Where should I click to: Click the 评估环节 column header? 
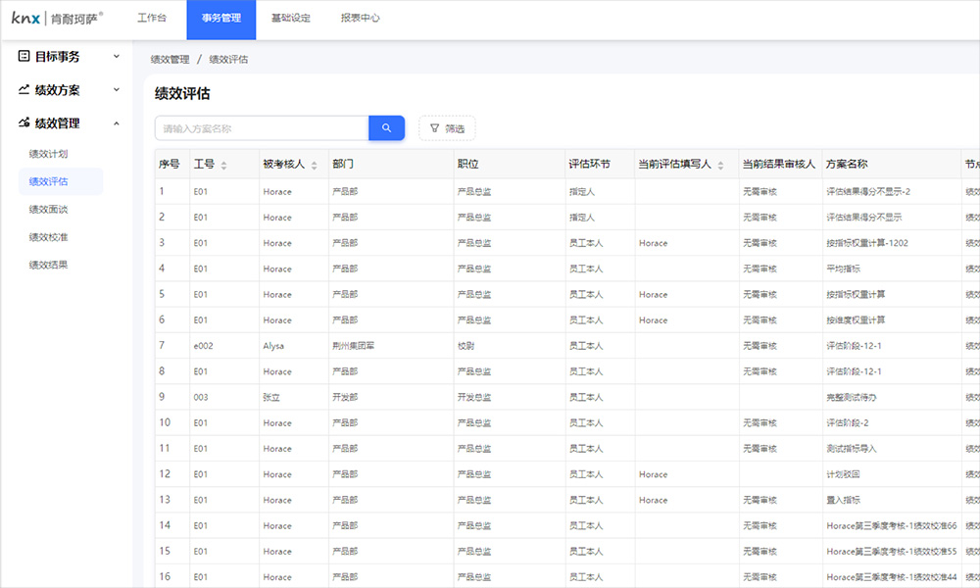[589, 164]
